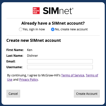Select the 'Yes, sign in now' radio button
Screen dimensions: 106x106
pyautogui.click(x=21, y=29)
